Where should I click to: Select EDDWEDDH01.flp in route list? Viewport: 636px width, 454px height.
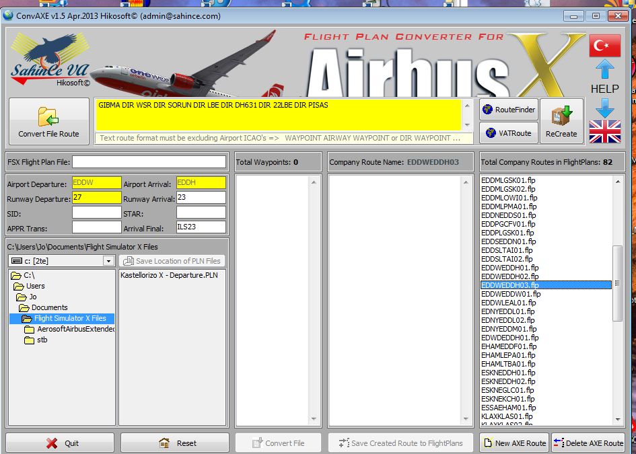click(509, 268)
